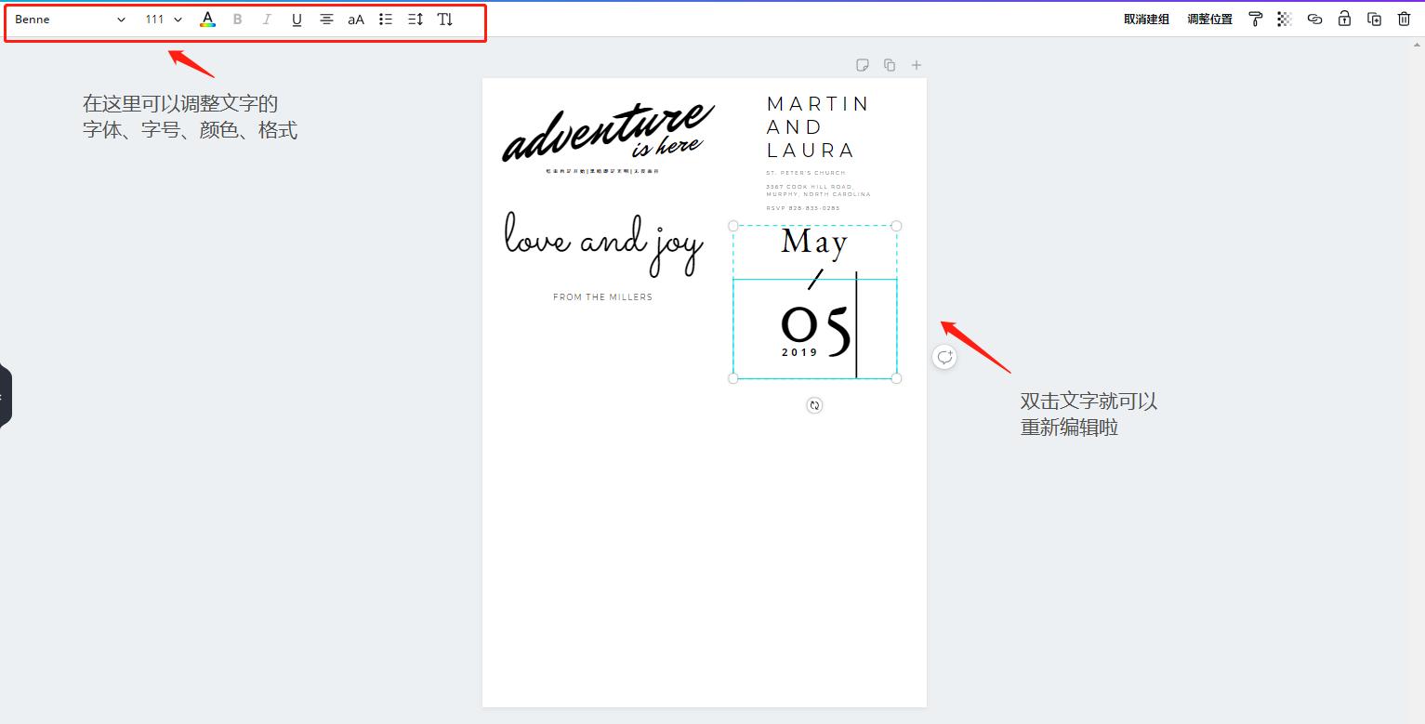Toggle underline formatting on the text
The height and width of the screenshot is (724, 1425).
click(297, 19)
